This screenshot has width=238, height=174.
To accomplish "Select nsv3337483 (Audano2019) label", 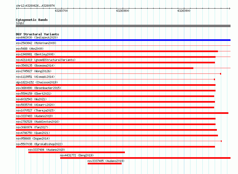I will 34,116.
